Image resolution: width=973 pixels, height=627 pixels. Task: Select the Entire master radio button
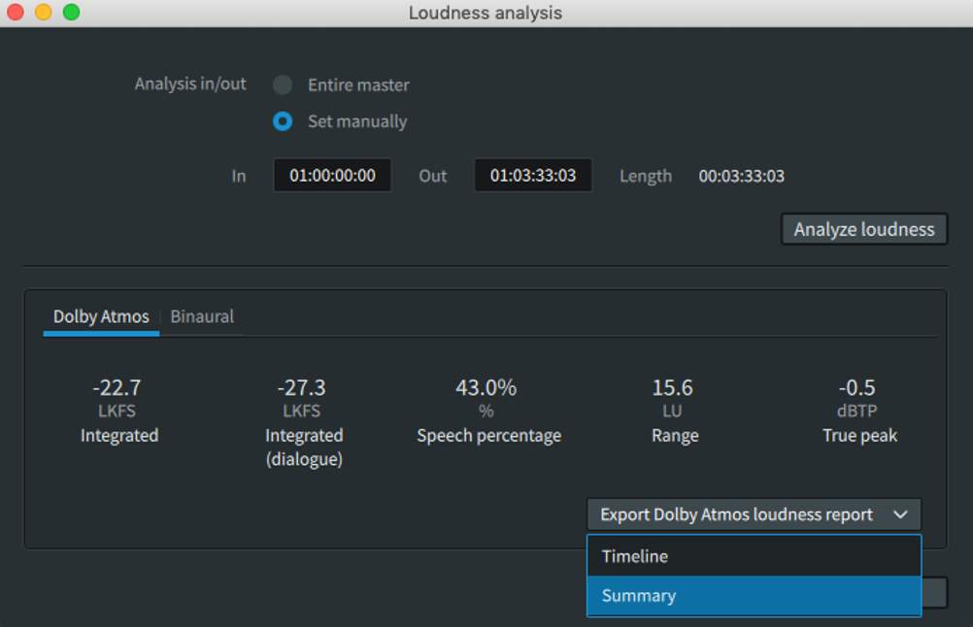283,85
